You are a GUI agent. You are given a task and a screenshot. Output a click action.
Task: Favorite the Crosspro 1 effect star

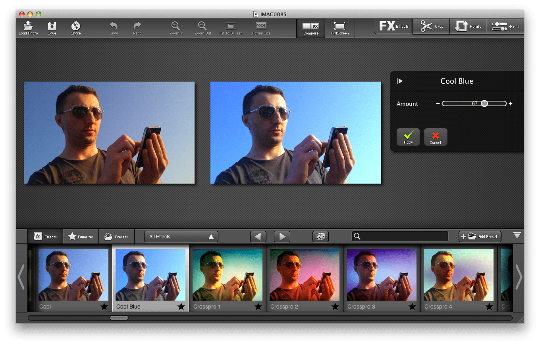coord(258,307)
